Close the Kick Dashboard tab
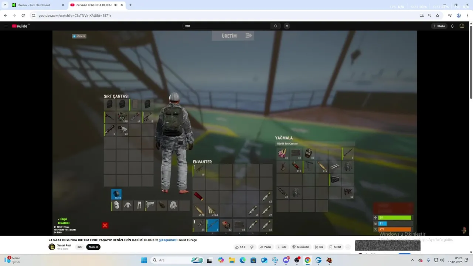This screenshot has height=266, width=473. (x=63, y=5)
